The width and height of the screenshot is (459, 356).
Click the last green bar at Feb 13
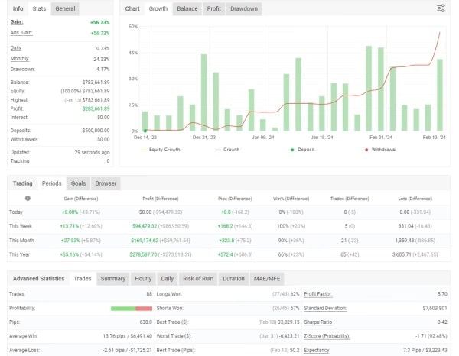point(440,95)
